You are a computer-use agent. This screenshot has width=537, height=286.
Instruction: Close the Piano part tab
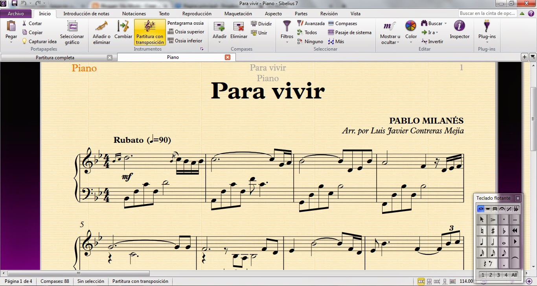(x=227, y=57)
